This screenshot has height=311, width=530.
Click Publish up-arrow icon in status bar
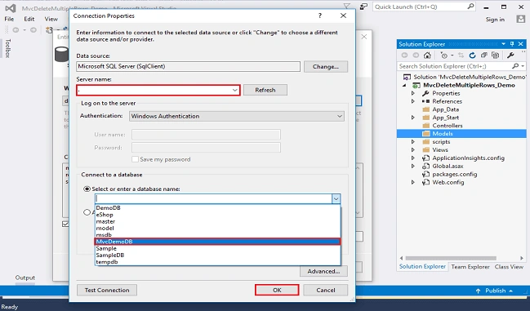[478, 291]
